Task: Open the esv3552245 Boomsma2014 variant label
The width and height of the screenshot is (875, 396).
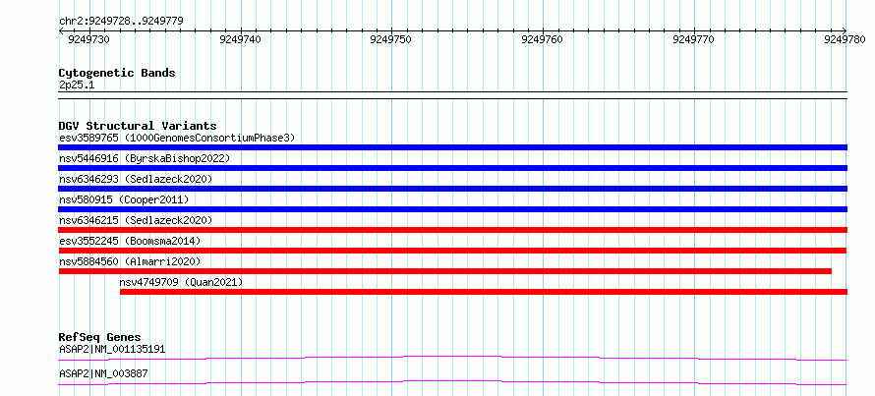Action: pyautogui.click(x=130, y=241)
